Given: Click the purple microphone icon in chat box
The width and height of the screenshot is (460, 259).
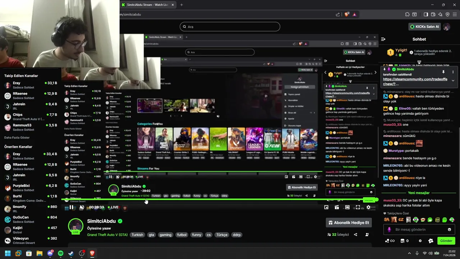Looking at the screenshot, I should [389, 230].
